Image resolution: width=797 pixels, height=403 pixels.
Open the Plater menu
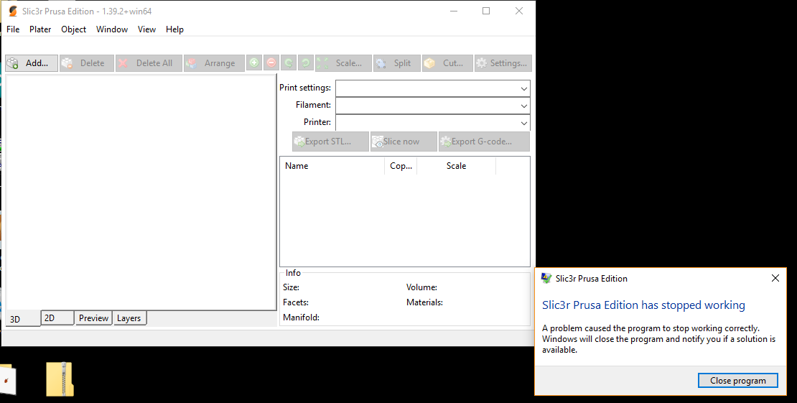point(40,29)
